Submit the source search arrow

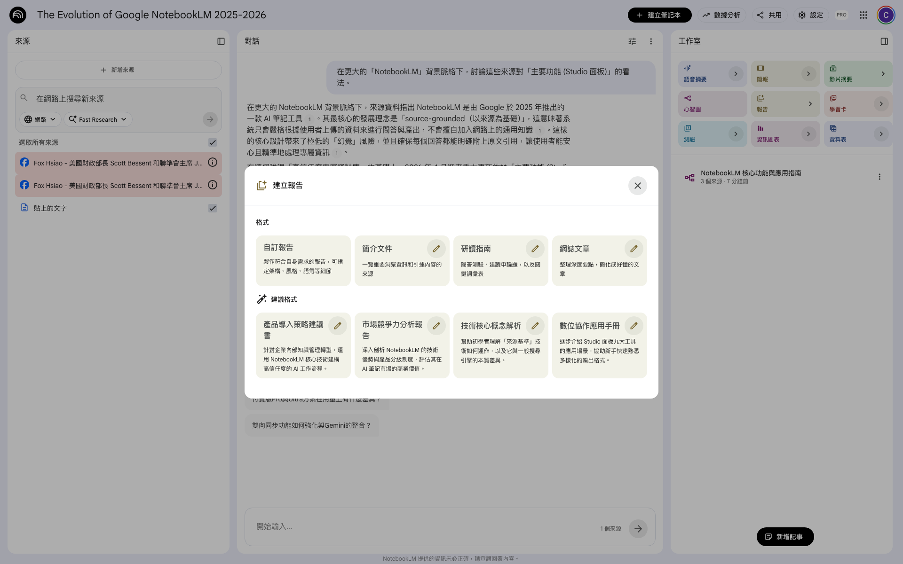coord(210,119)
